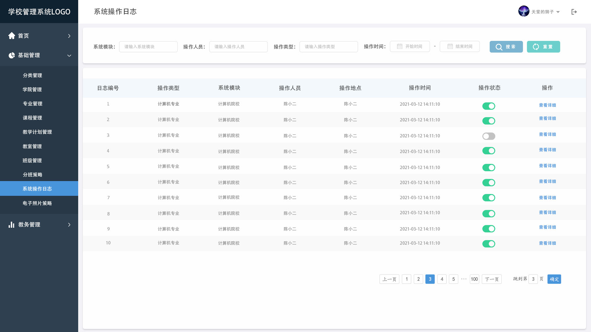This screenshot has height=332, width=591.
Task: Click 查看详细 for log 1
Action: (x=547, y=105)
